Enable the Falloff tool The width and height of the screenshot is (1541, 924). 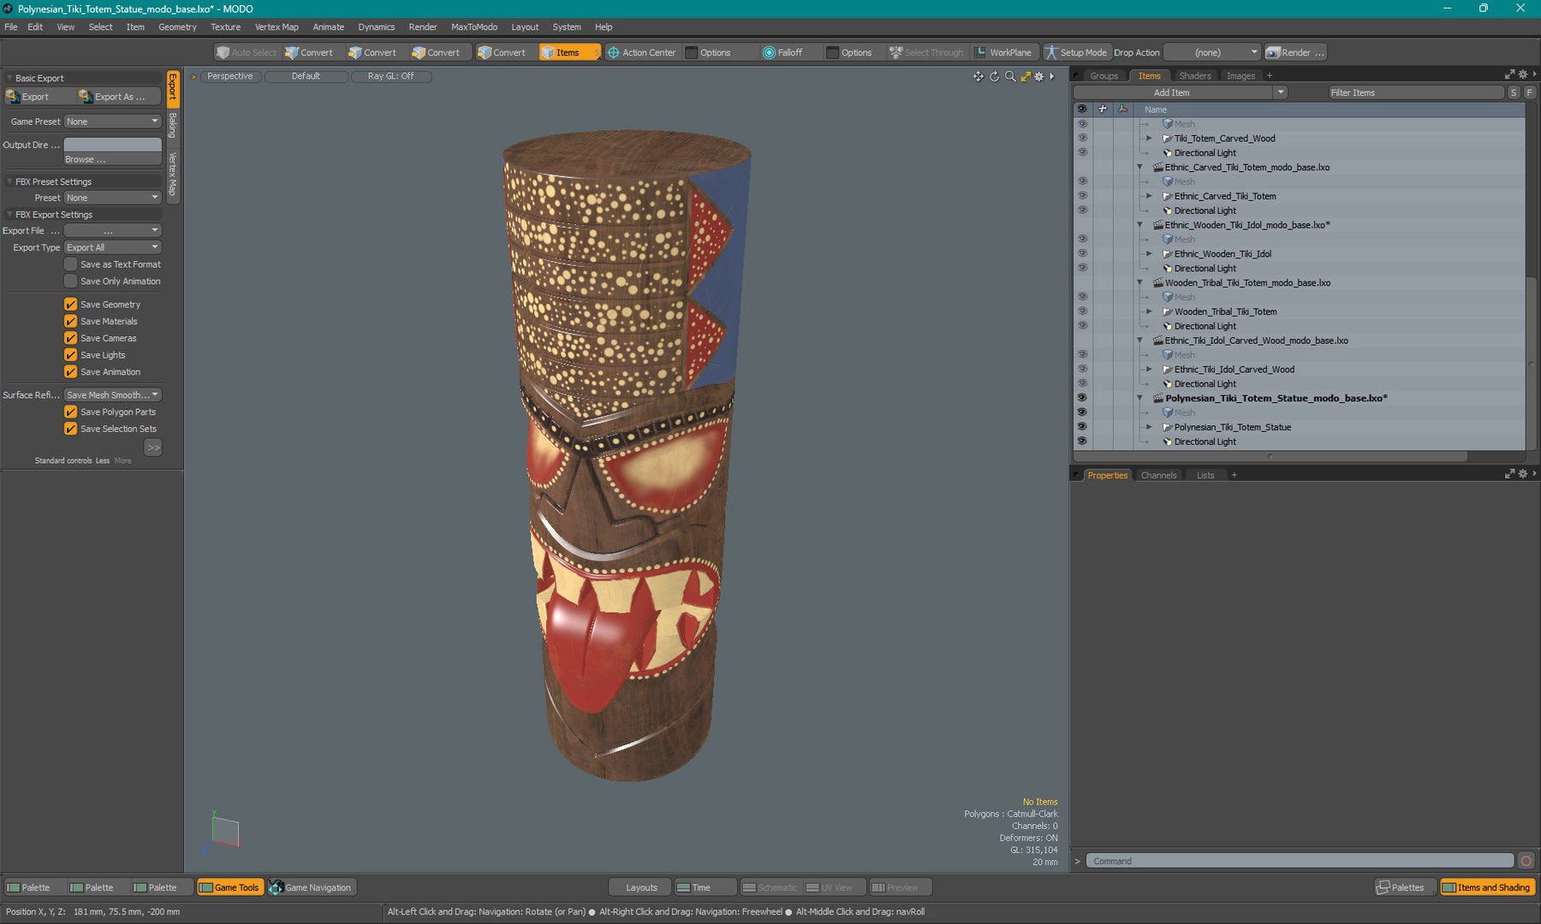[x=782, y=52]
